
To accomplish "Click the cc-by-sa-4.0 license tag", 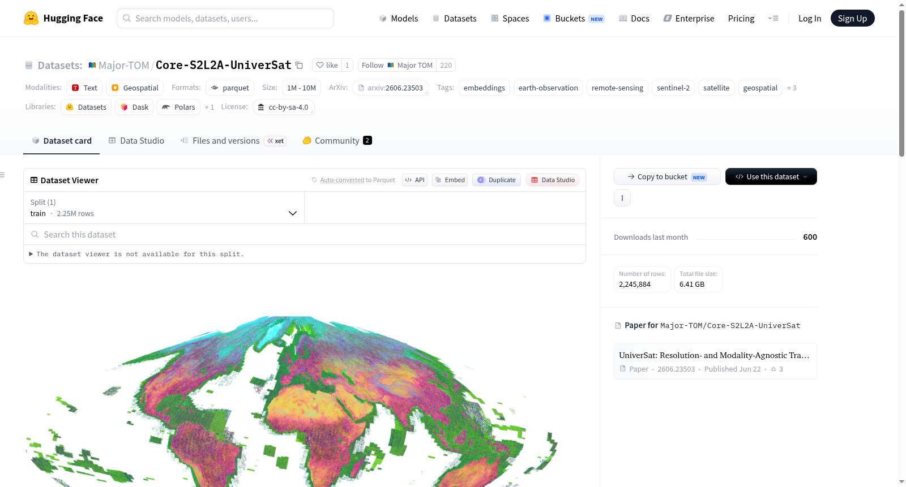I will [283, 107].
